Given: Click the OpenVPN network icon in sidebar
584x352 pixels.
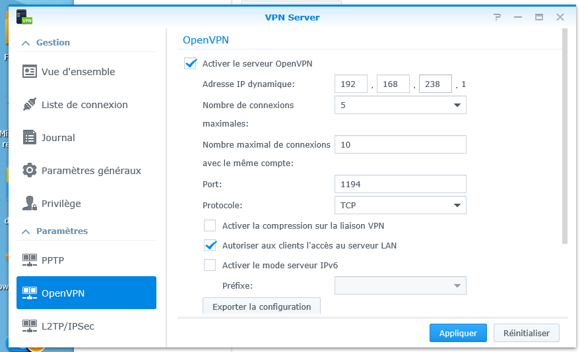Looking at the screenshot, I should point(30,293).
